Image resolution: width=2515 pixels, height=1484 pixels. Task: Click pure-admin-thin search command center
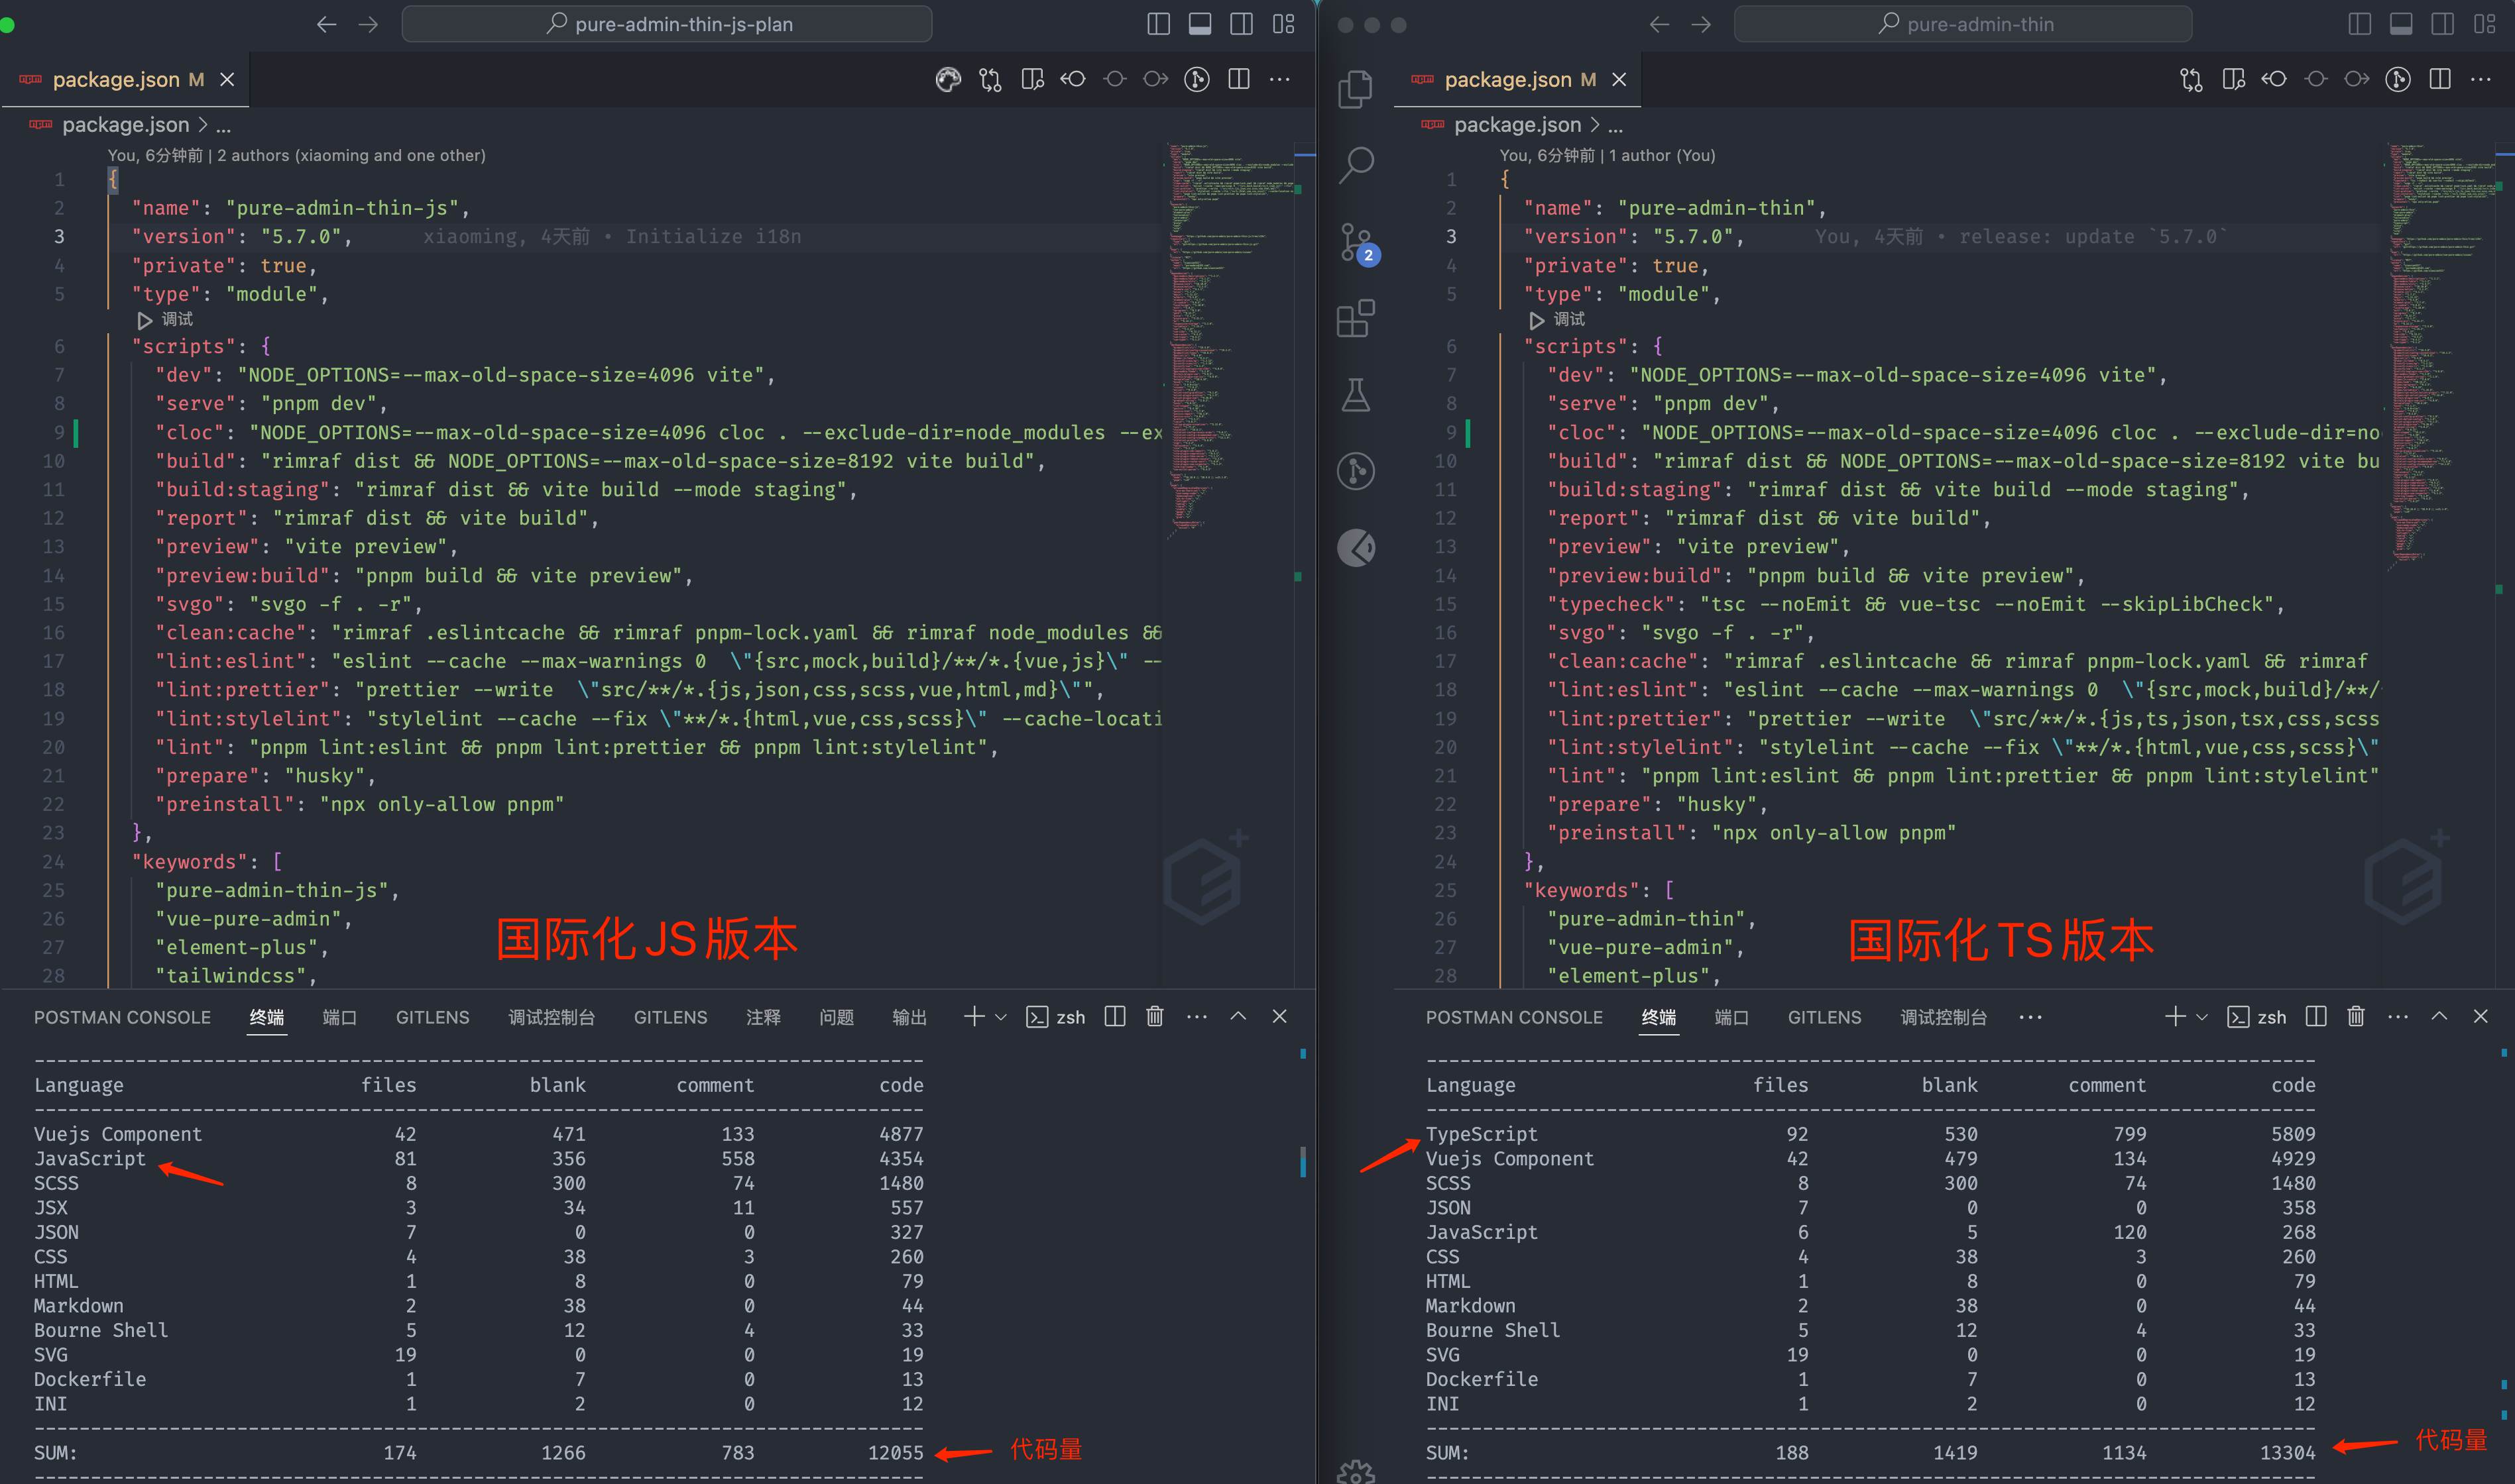click(1963, 24)
